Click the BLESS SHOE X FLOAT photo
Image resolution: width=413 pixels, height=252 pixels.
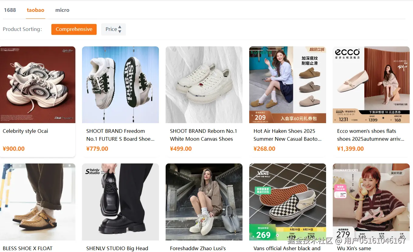(x=38, y=202)
